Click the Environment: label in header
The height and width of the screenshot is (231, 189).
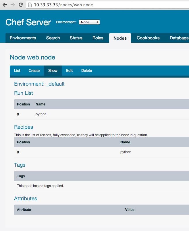click(x=66, y=22)
